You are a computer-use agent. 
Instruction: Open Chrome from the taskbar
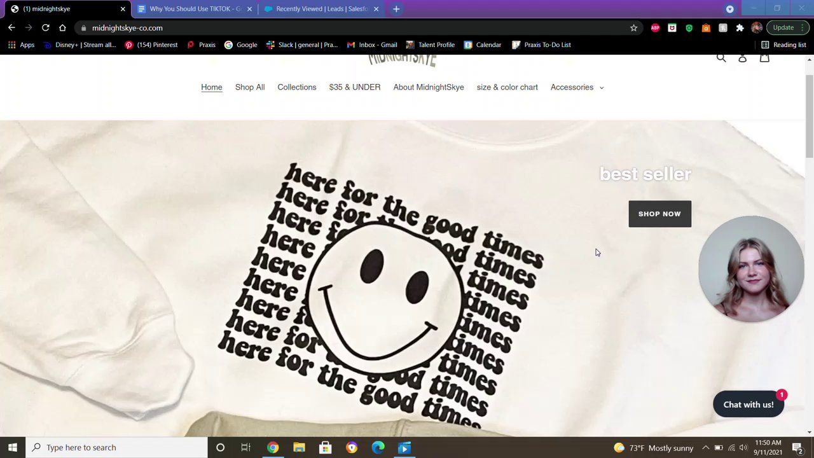point(273,448)
